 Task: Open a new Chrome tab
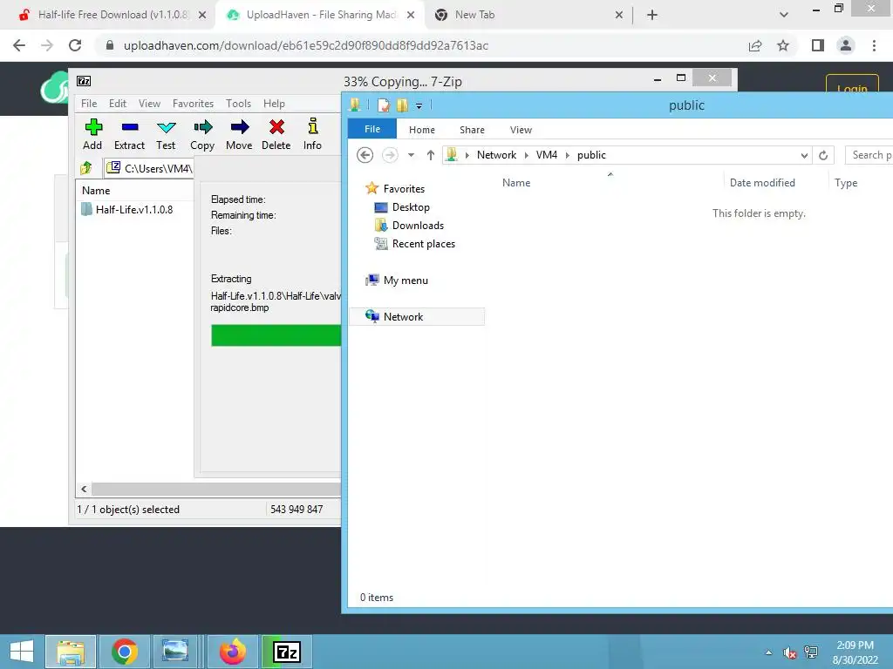point(652,15)
